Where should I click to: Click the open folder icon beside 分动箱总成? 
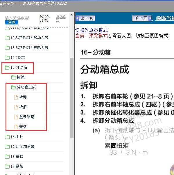[x=14, y=87]
